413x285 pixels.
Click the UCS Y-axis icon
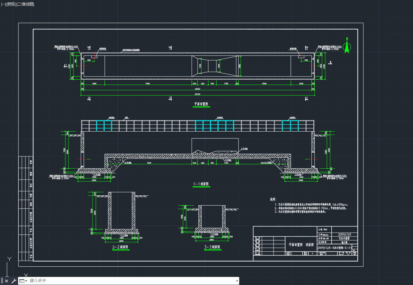pyautogui.click(x=10, y=259)
